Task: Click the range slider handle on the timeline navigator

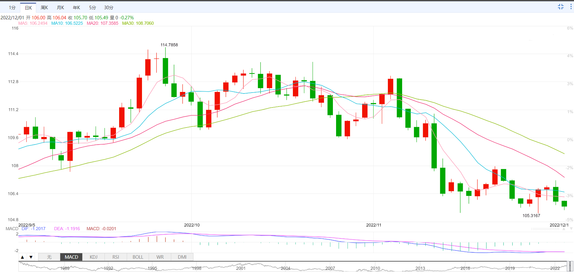Action: point(570,266)
